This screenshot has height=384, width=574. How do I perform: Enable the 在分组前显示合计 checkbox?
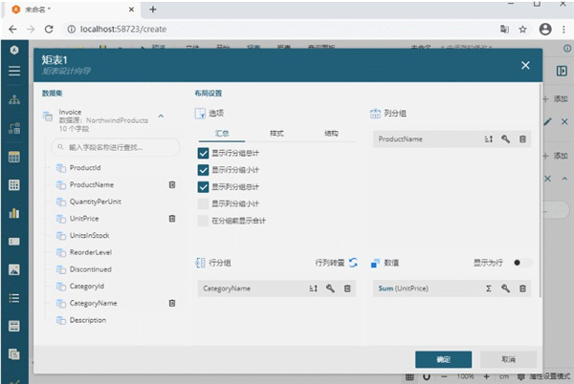[x=203, y=221]
